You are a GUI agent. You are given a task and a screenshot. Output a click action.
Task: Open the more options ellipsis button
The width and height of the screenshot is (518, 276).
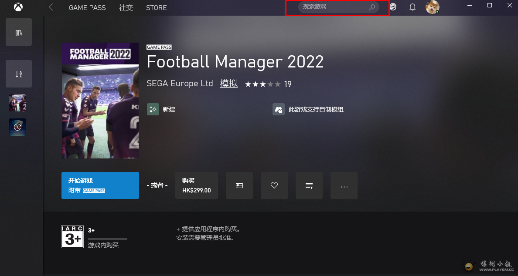click(x=344, y=185)
